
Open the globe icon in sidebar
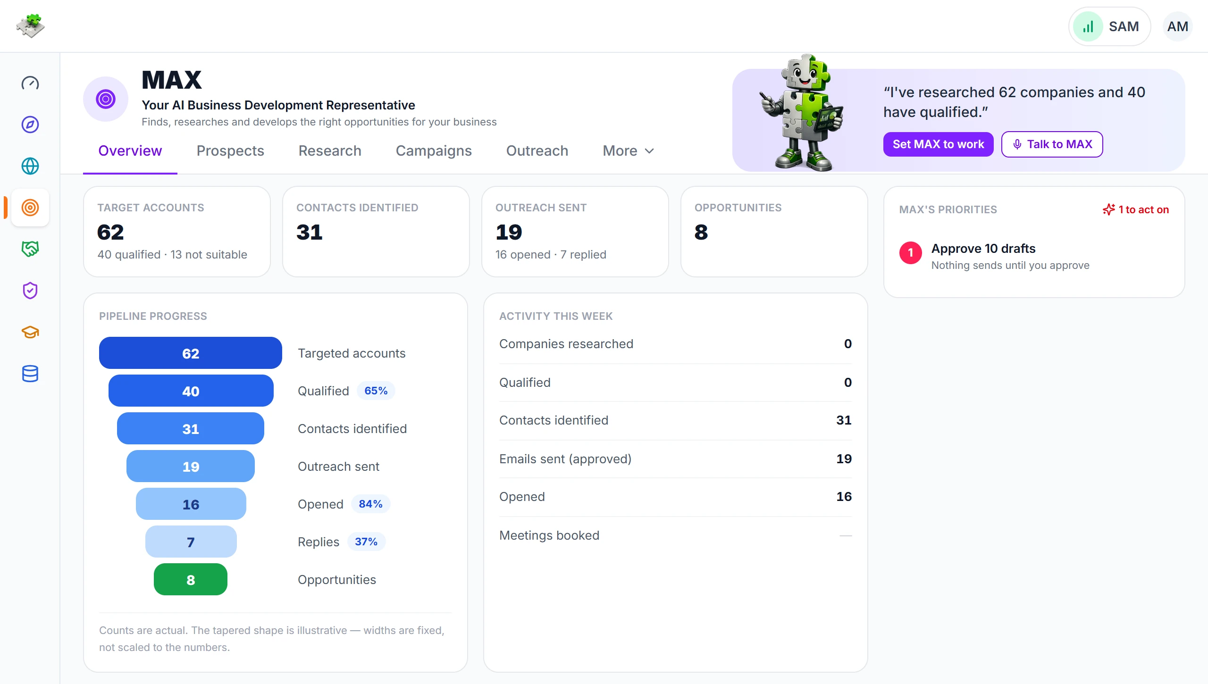click(x=30, y=166)
